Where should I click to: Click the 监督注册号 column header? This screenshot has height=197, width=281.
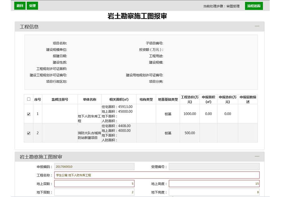(x=60, y=99)
